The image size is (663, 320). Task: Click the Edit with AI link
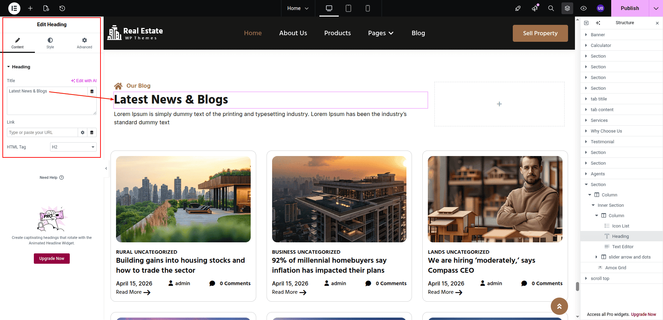tap(84, 81)
